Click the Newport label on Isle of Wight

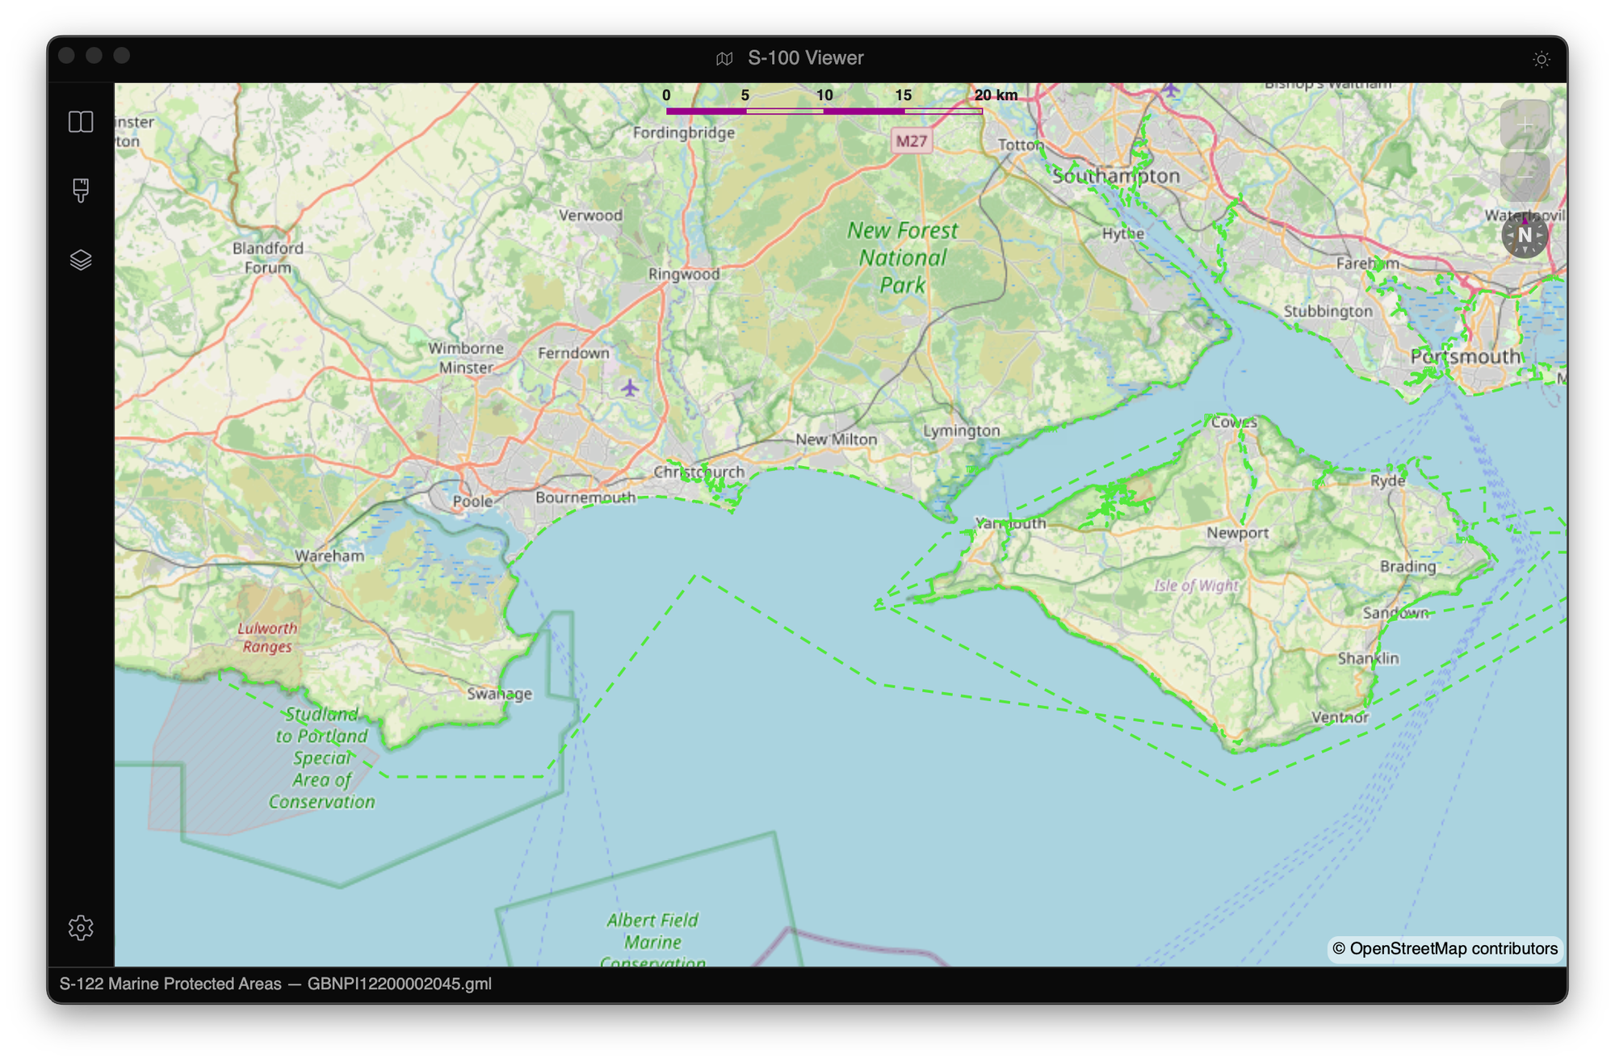[x=1237, y=533]
